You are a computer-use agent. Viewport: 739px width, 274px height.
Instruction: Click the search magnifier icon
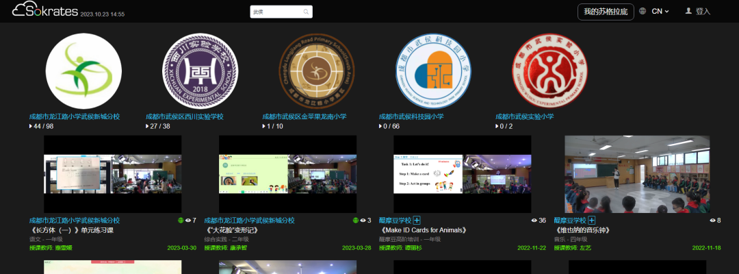tap(305, 12)
